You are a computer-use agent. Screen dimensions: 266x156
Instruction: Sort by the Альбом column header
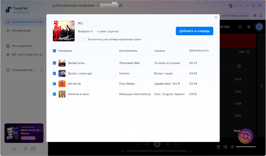click(159, 51)
